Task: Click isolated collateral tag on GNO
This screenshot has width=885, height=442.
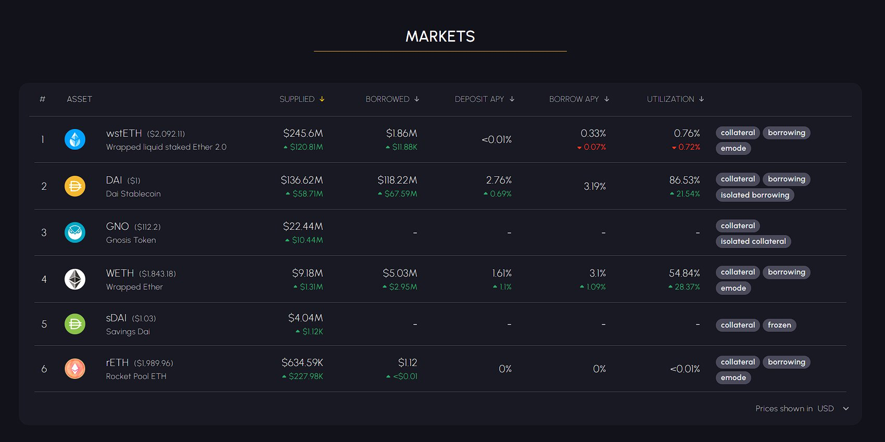Action: 753,241
